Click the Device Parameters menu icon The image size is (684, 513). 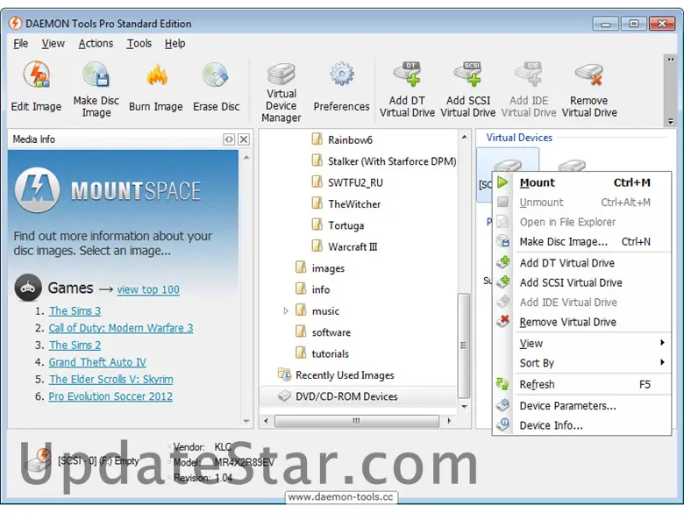[502, 405]
